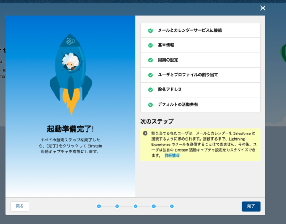The width and height of the screenshot is (286, 224).
Task: Click the green check next to メールとカレンダーサービスに接続
Action: tap(151, 30)
